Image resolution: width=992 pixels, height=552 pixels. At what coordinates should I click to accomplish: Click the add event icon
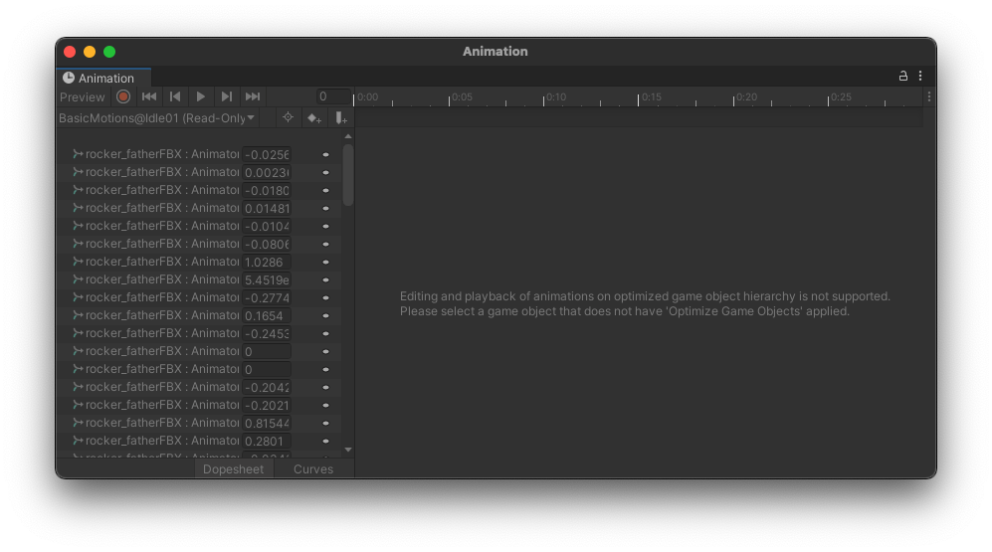tap(341, 118)
